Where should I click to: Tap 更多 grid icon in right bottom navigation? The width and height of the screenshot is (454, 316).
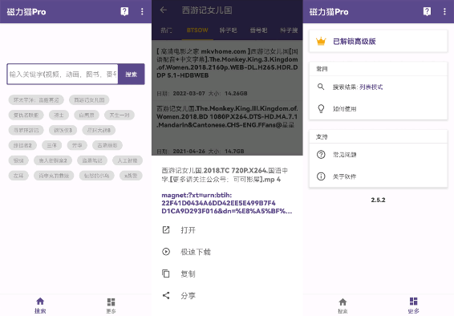pyautogui.click(x=413, y=302)
